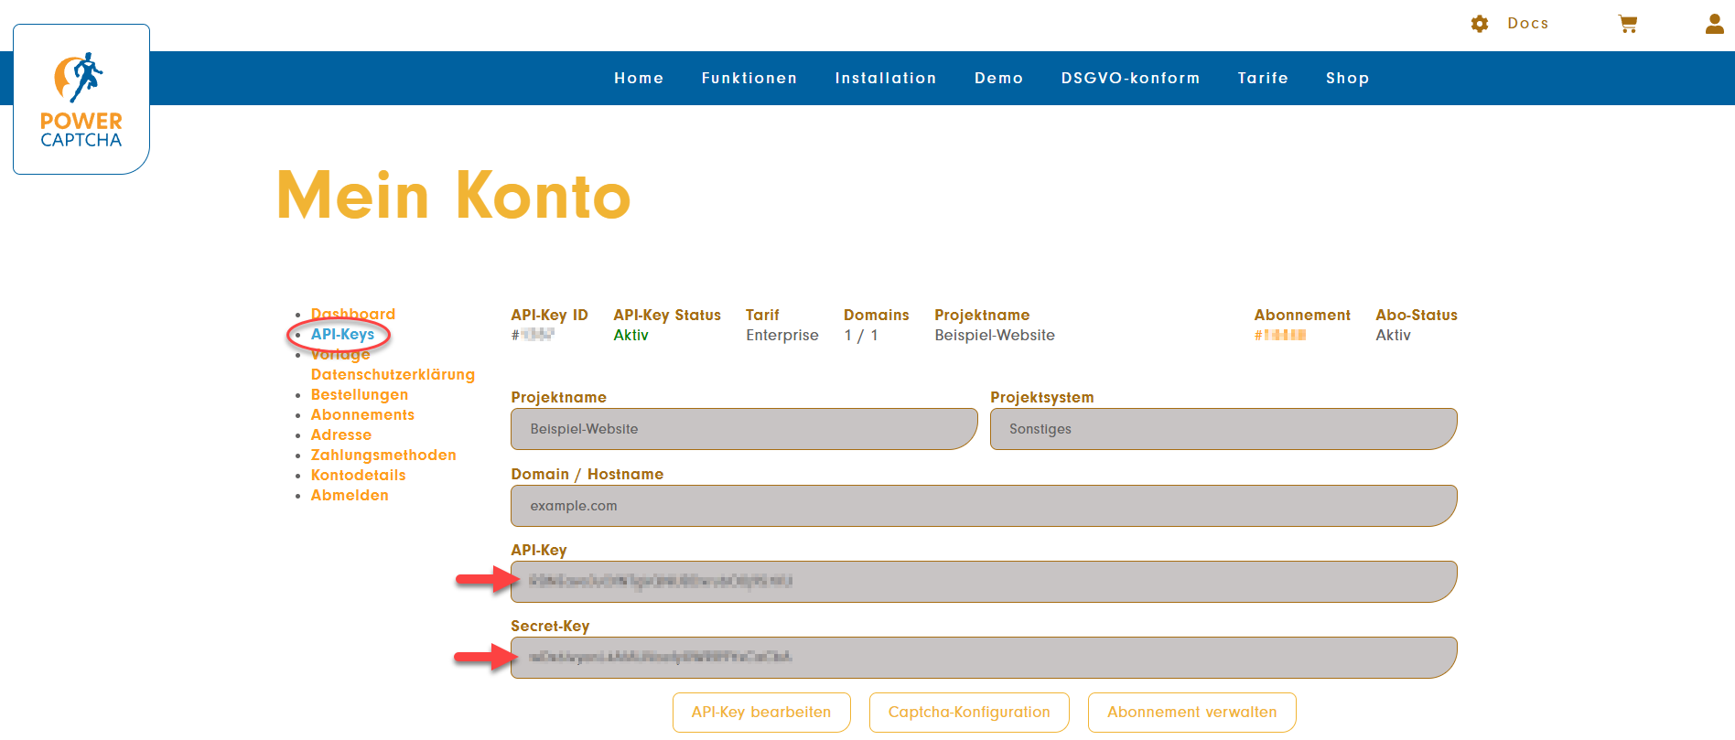The image size is (1735, 740).
Task: Open Captcha-Konfiguration
Action: (968, 713)
